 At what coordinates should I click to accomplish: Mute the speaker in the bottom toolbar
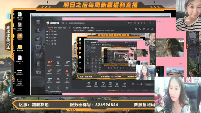124,84
